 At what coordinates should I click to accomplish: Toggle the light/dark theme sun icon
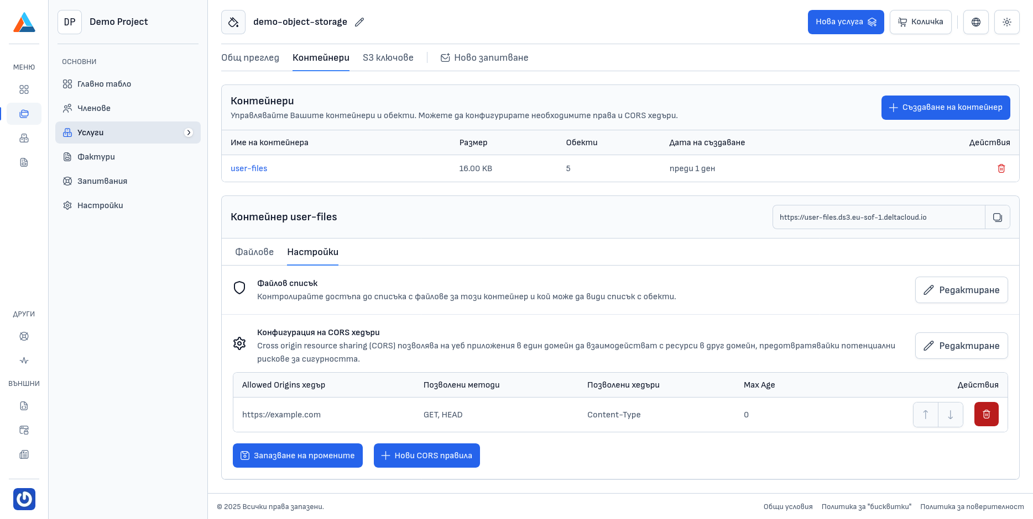(x=1006, y=22)
